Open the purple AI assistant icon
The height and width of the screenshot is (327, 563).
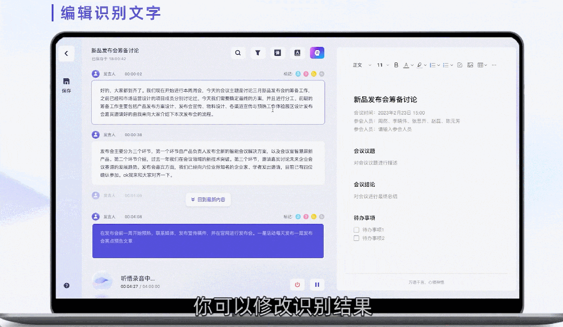[317, 53]
